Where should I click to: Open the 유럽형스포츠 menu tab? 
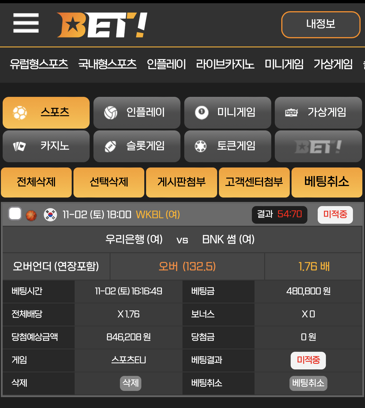39,64
